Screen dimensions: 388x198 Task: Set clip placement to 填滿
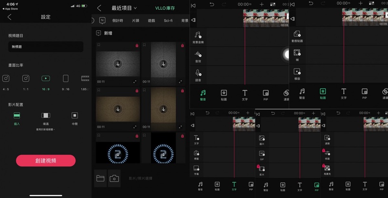[46, 120]
